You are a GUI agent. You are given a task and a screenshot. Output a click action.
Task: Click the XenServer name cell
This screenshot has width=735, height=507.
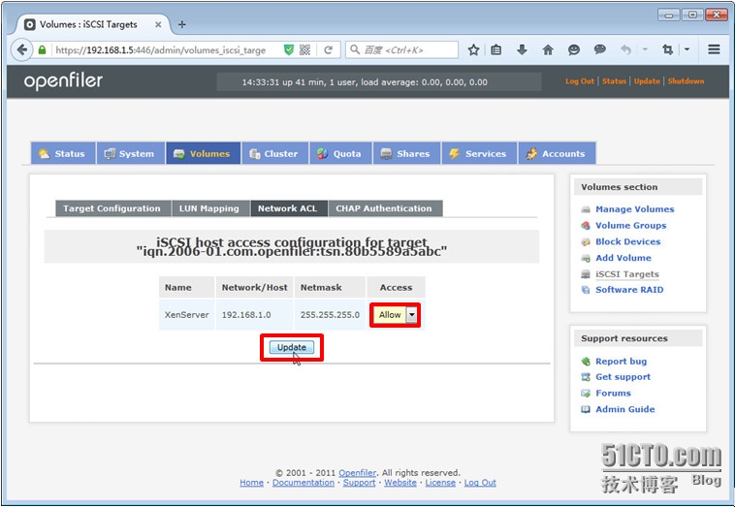pos(186,315)
